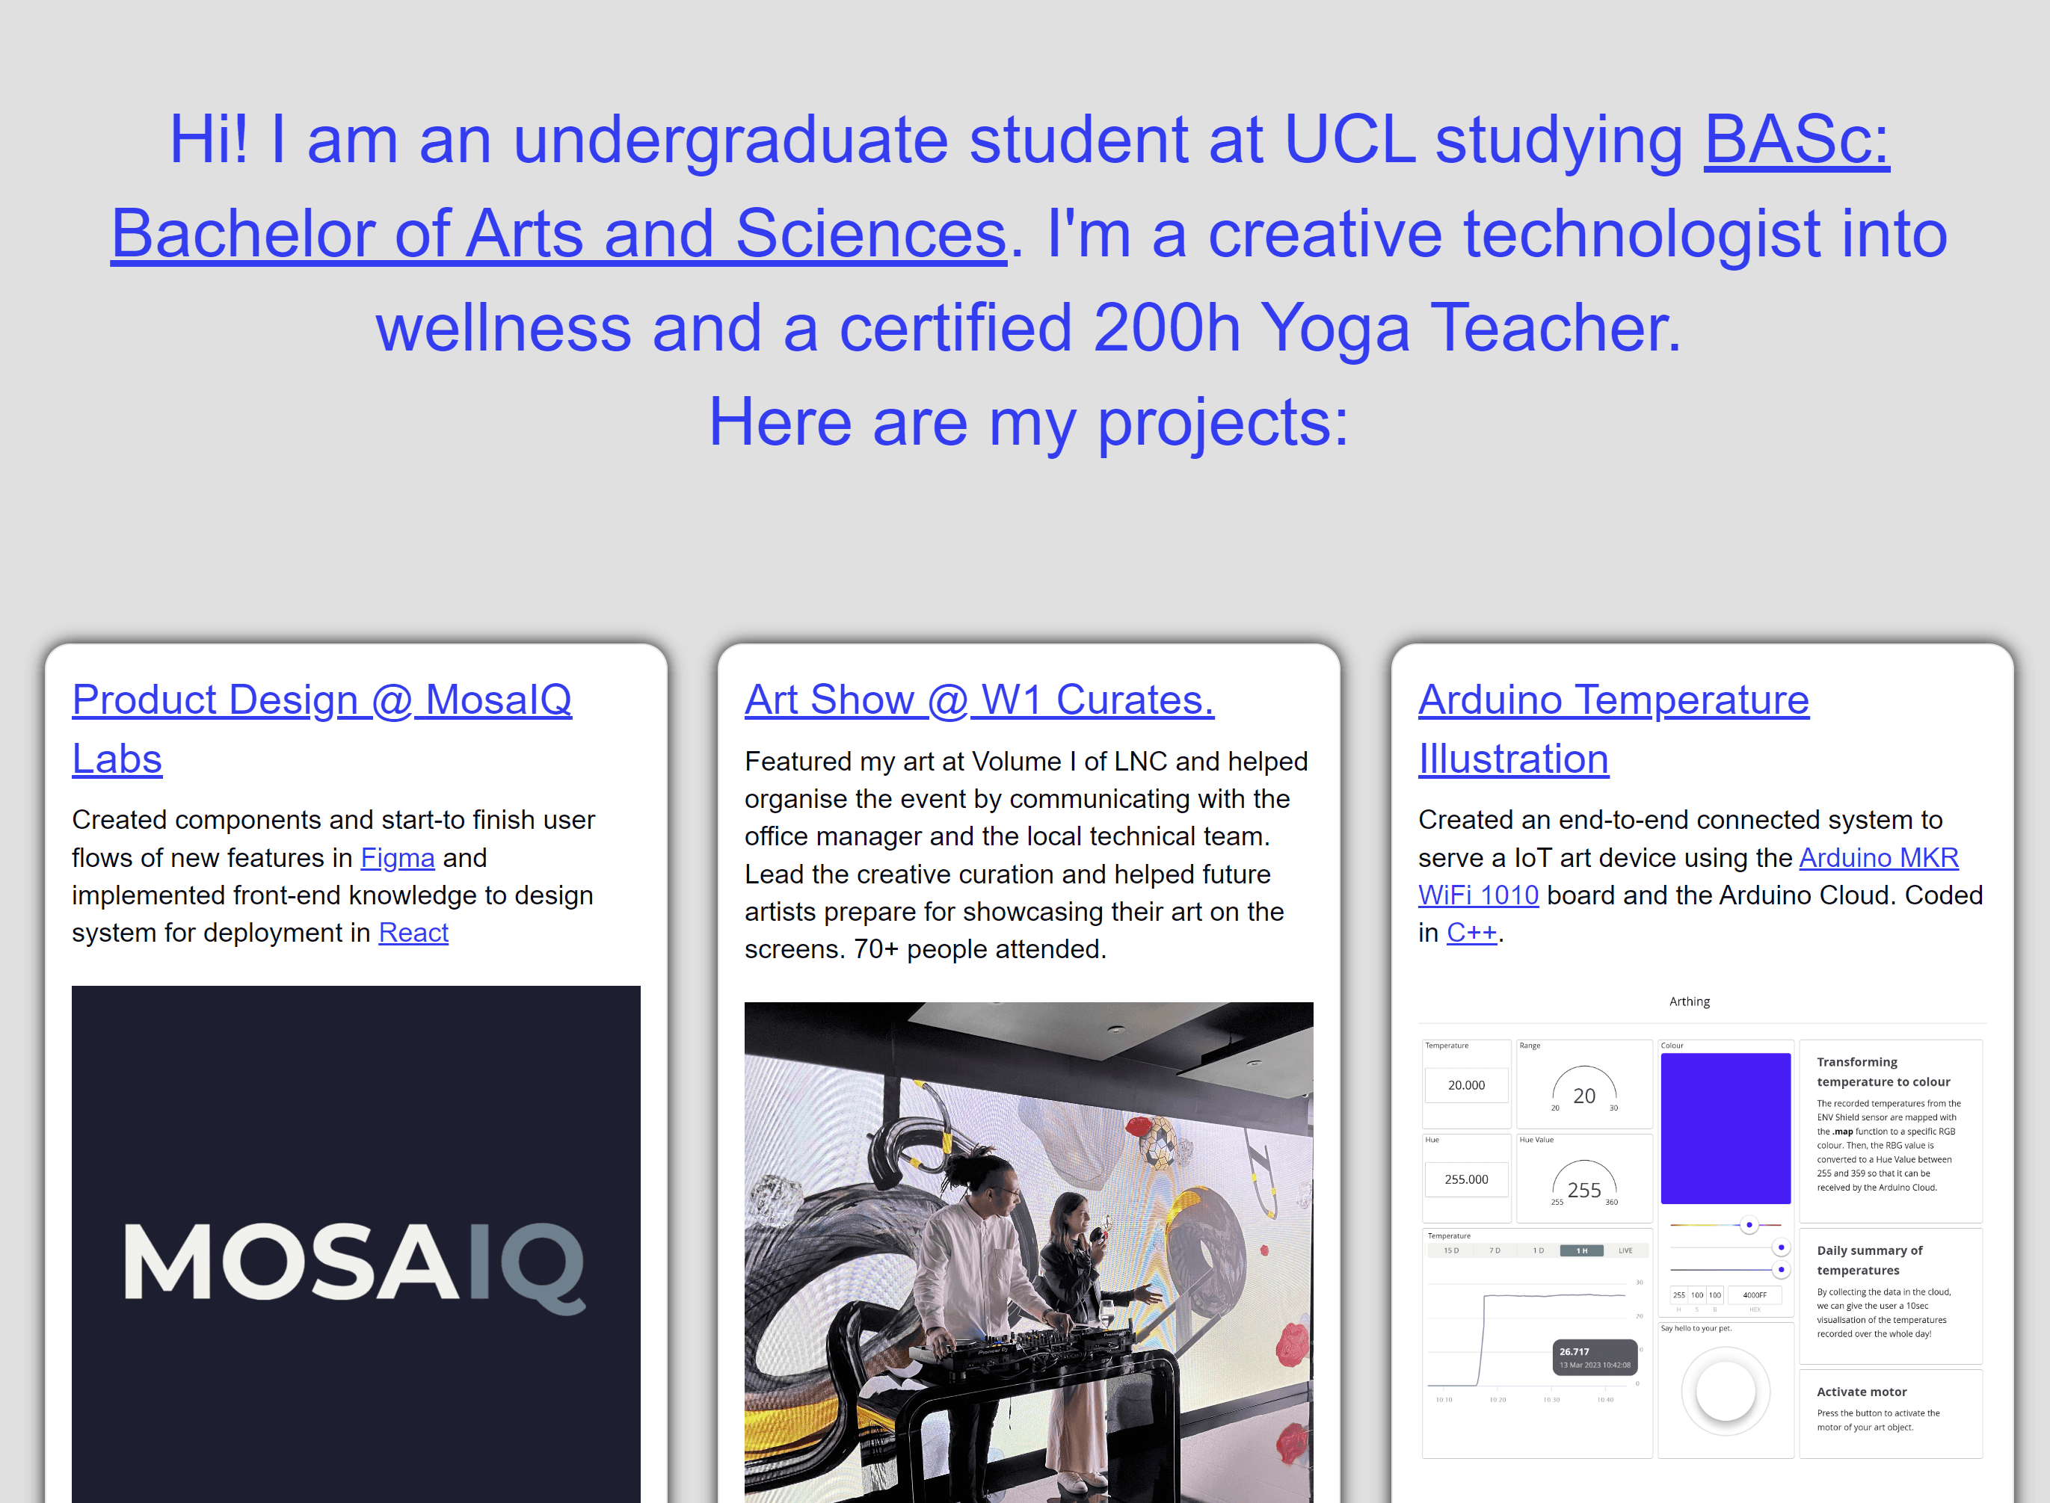Click 'Daily summary of temperatures' heading
The image size is (2050, 1503).
[1869, 1260]
